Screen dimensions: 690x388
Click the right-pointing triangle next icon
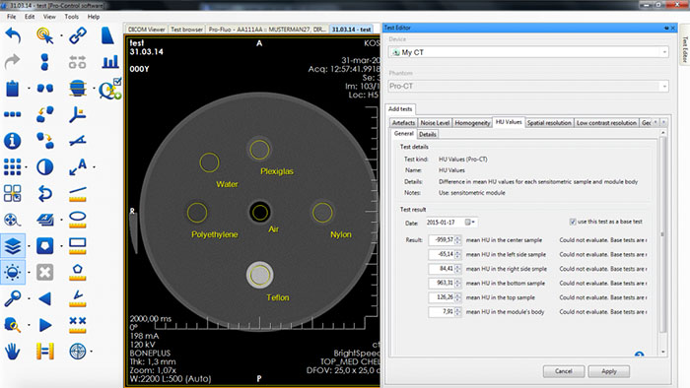point(45,325)
